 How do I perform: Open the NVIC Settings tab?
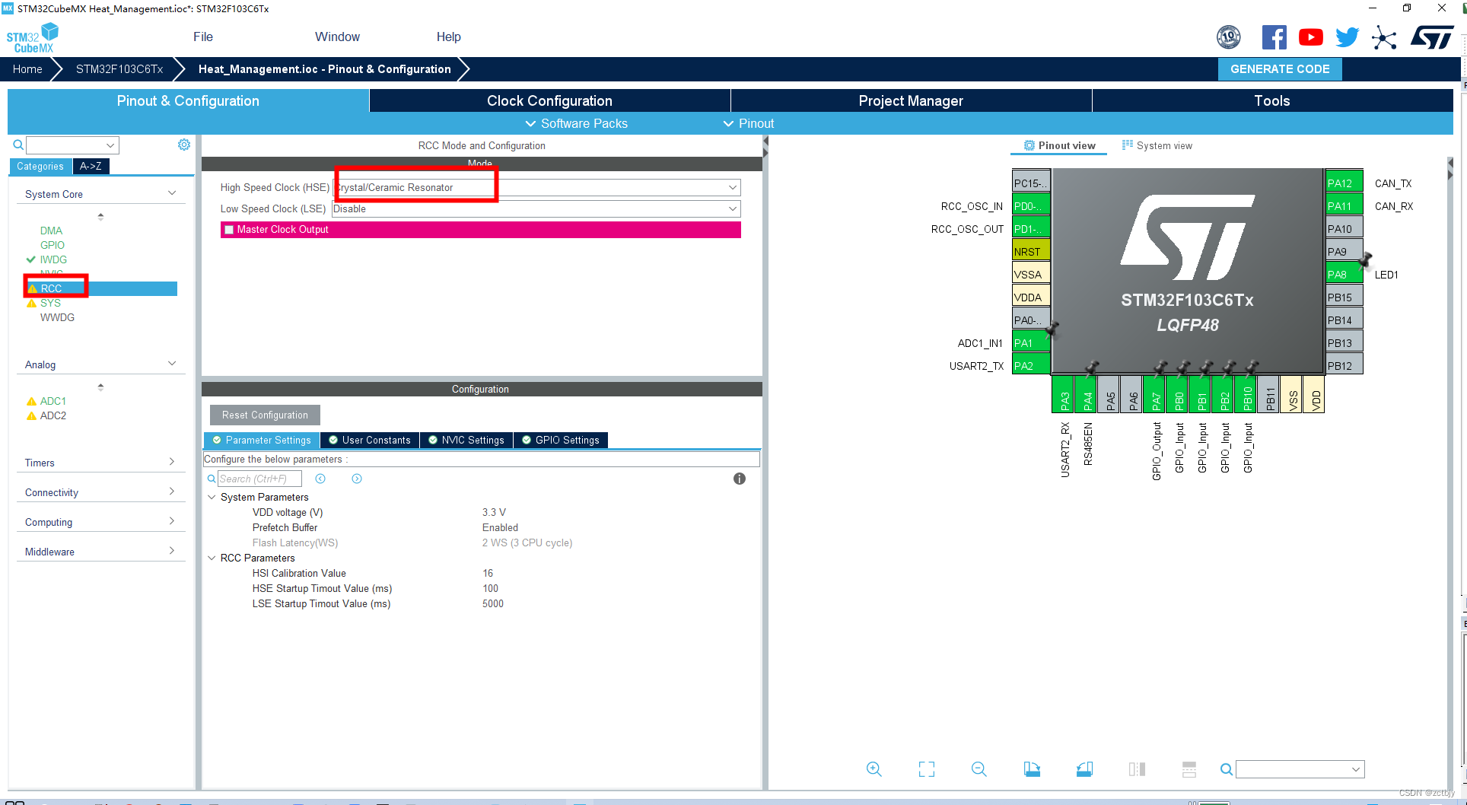tap(466, 440)
